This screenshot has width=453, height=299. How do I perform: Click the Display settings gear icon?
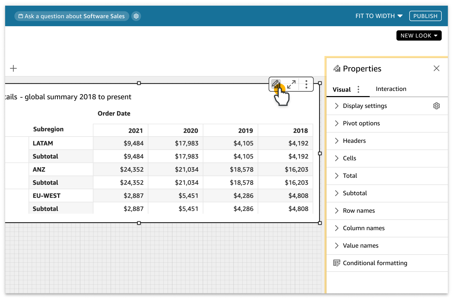point(436,106)
